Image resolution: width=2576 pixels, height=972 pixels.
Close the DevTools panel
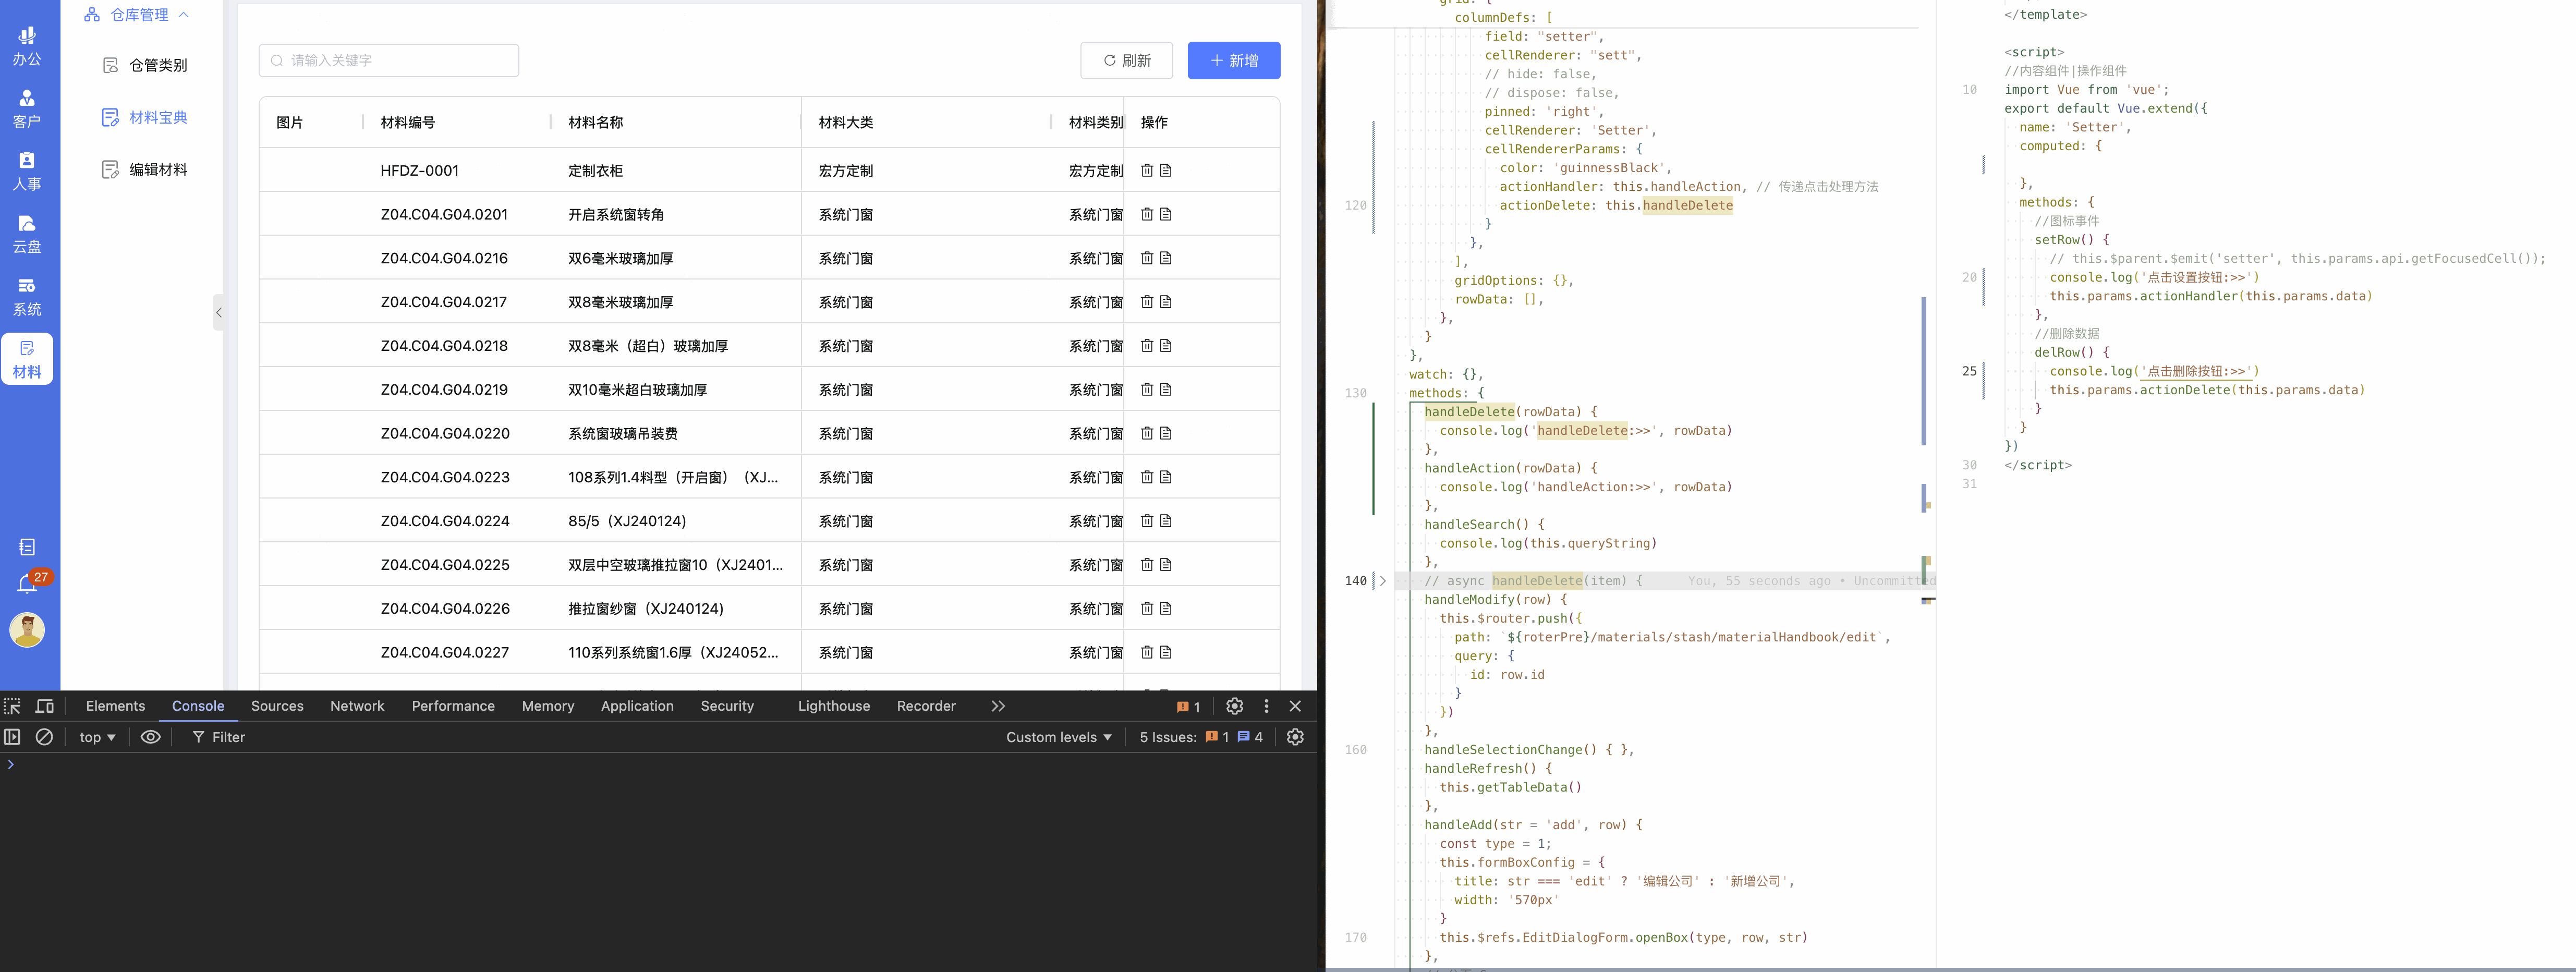[1296, 706]
